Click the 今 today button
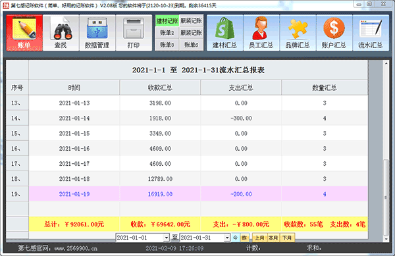The width and height of the screenshot is (395, 256). click(235, 238)
